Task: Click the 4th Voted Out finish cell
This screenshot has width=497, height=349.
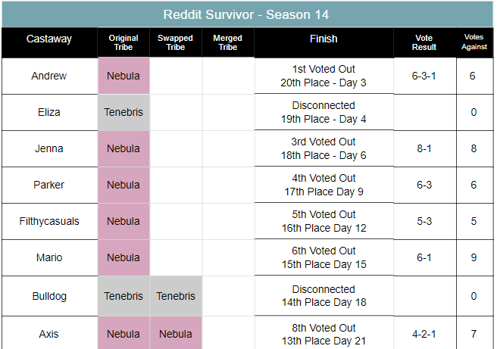Action: pyautogui.click(x=324, y=185)
